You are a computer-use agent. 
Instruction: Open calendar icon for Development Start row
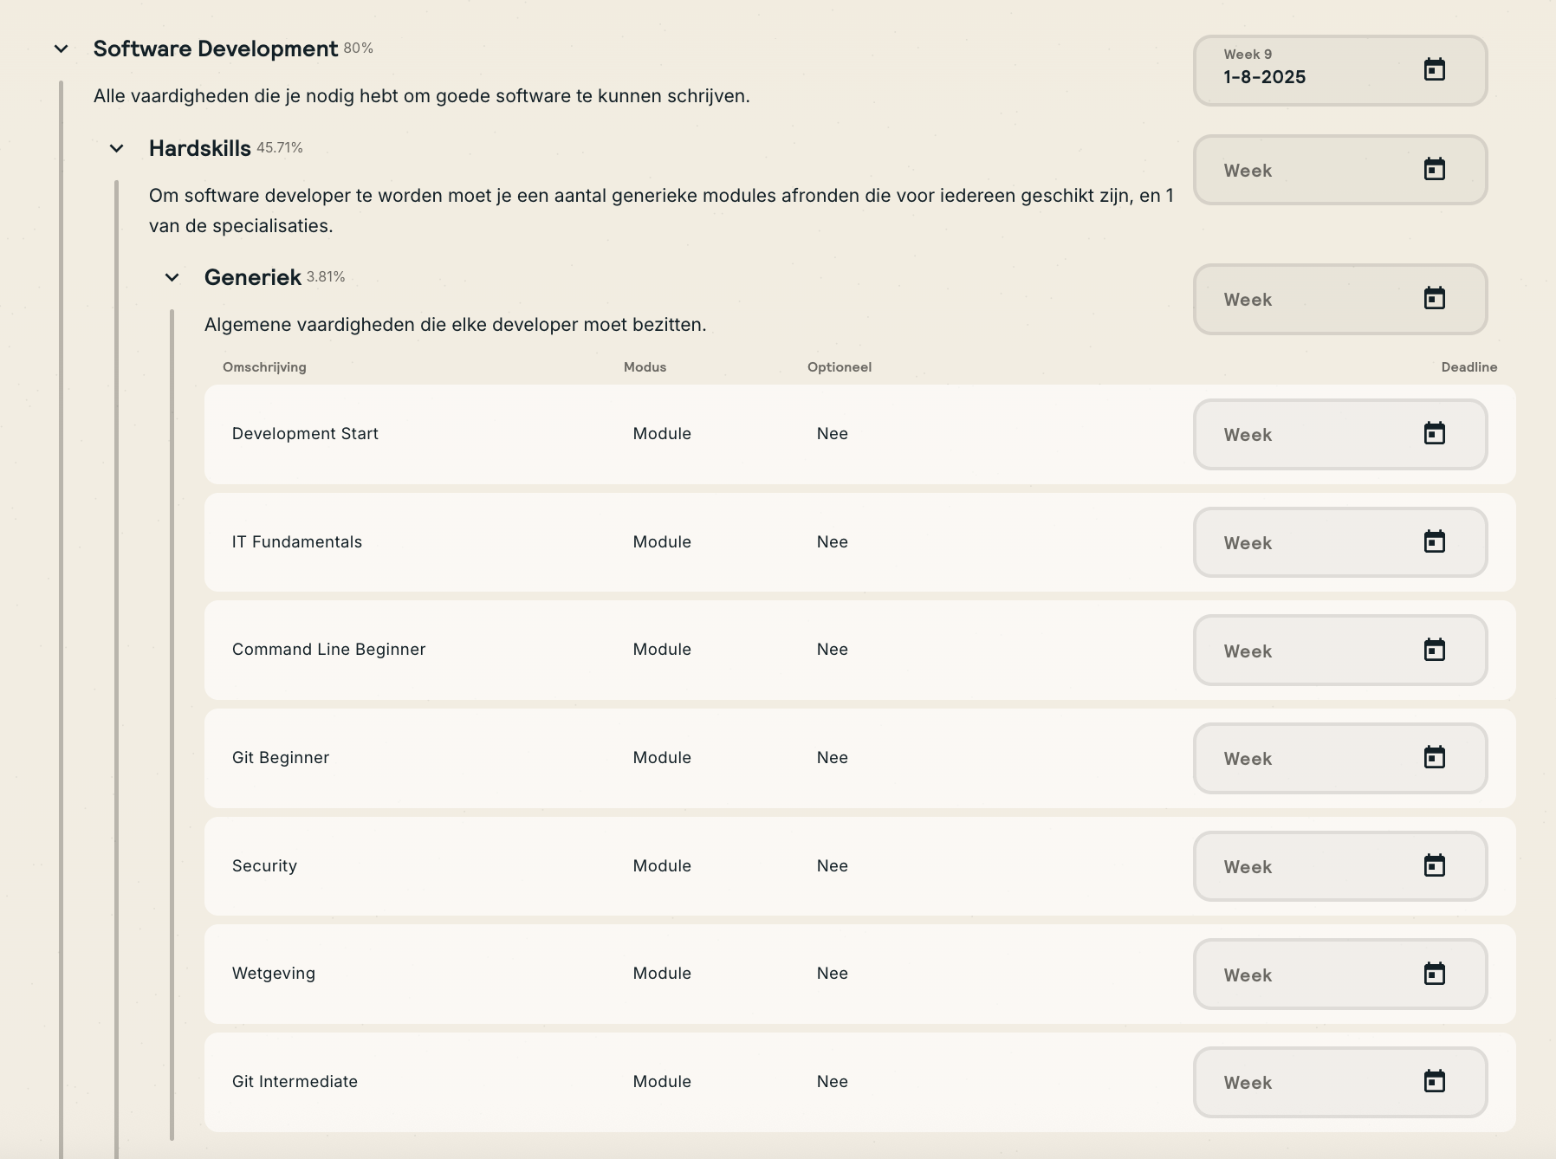[x=1434, y=433]
